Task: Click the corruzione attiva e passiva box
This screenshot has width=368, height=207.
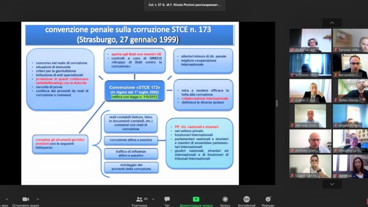Action: (x=131, y=140)
